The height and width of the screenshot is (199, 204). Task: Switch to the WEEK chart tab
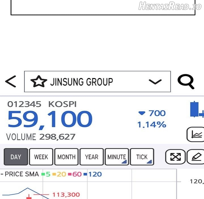point(41,157)
